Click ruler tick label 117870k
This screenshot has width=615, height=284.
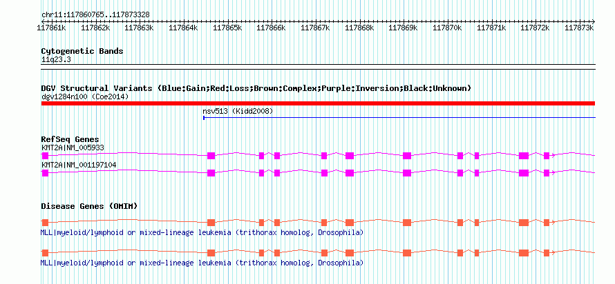coord(447,28)
